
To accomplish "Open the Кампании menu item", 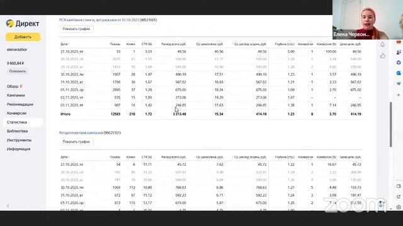I will 16,95.
